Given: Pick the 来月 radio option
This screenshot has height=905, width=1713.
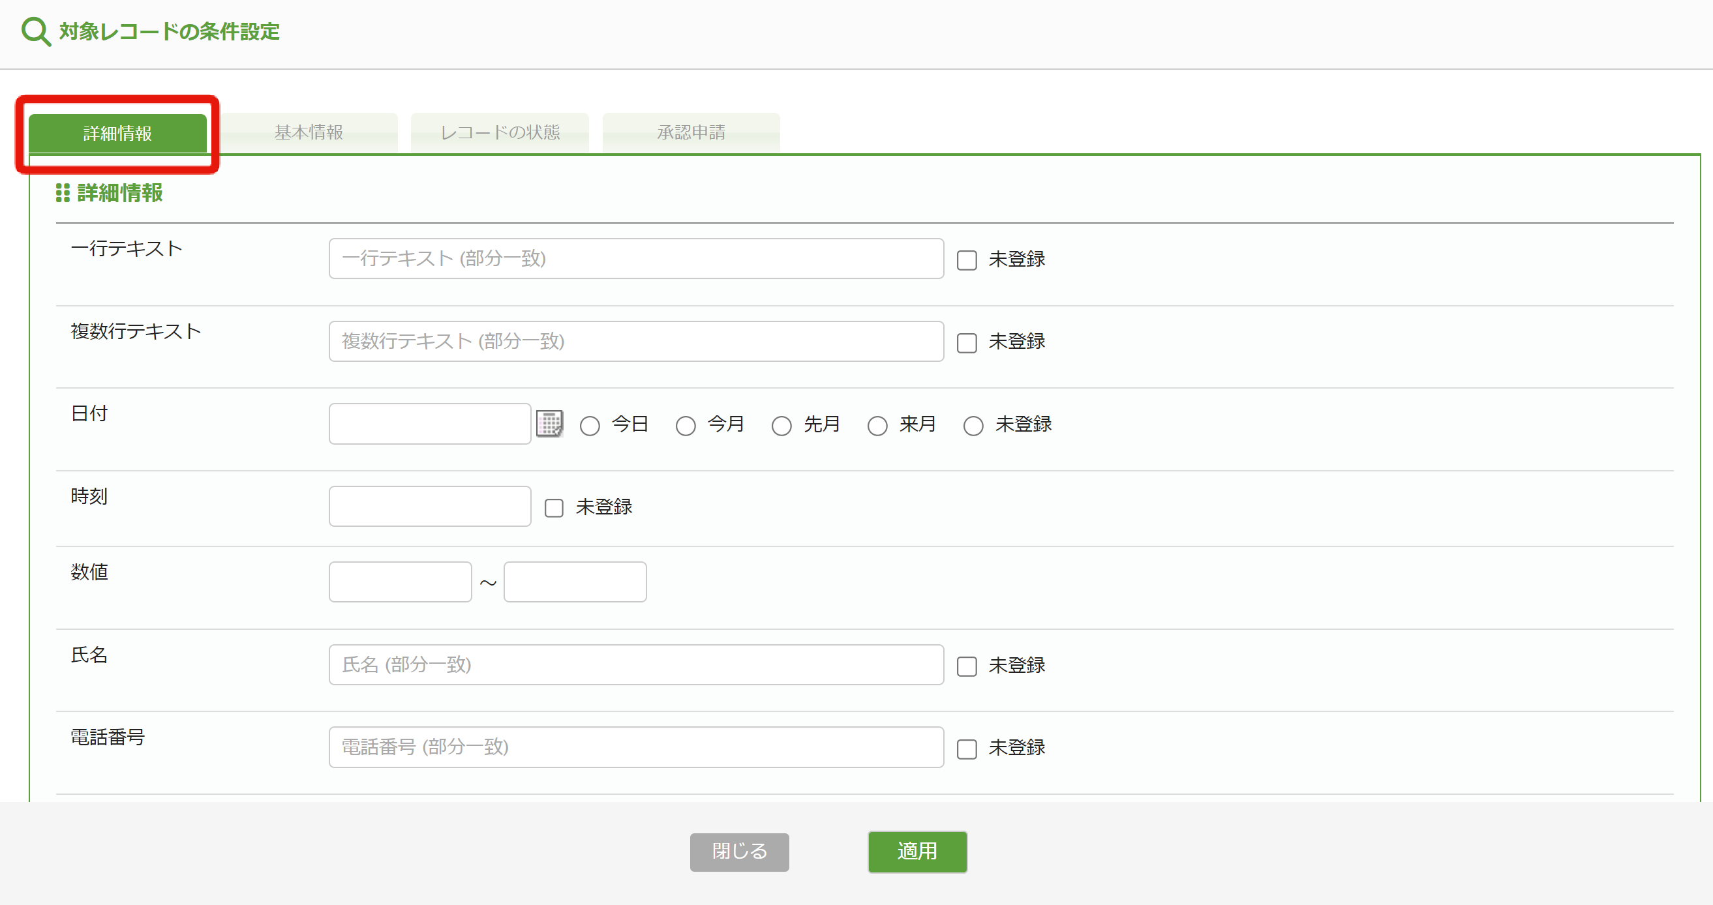Looking at the screenshot, I should [x=877, y=425].
